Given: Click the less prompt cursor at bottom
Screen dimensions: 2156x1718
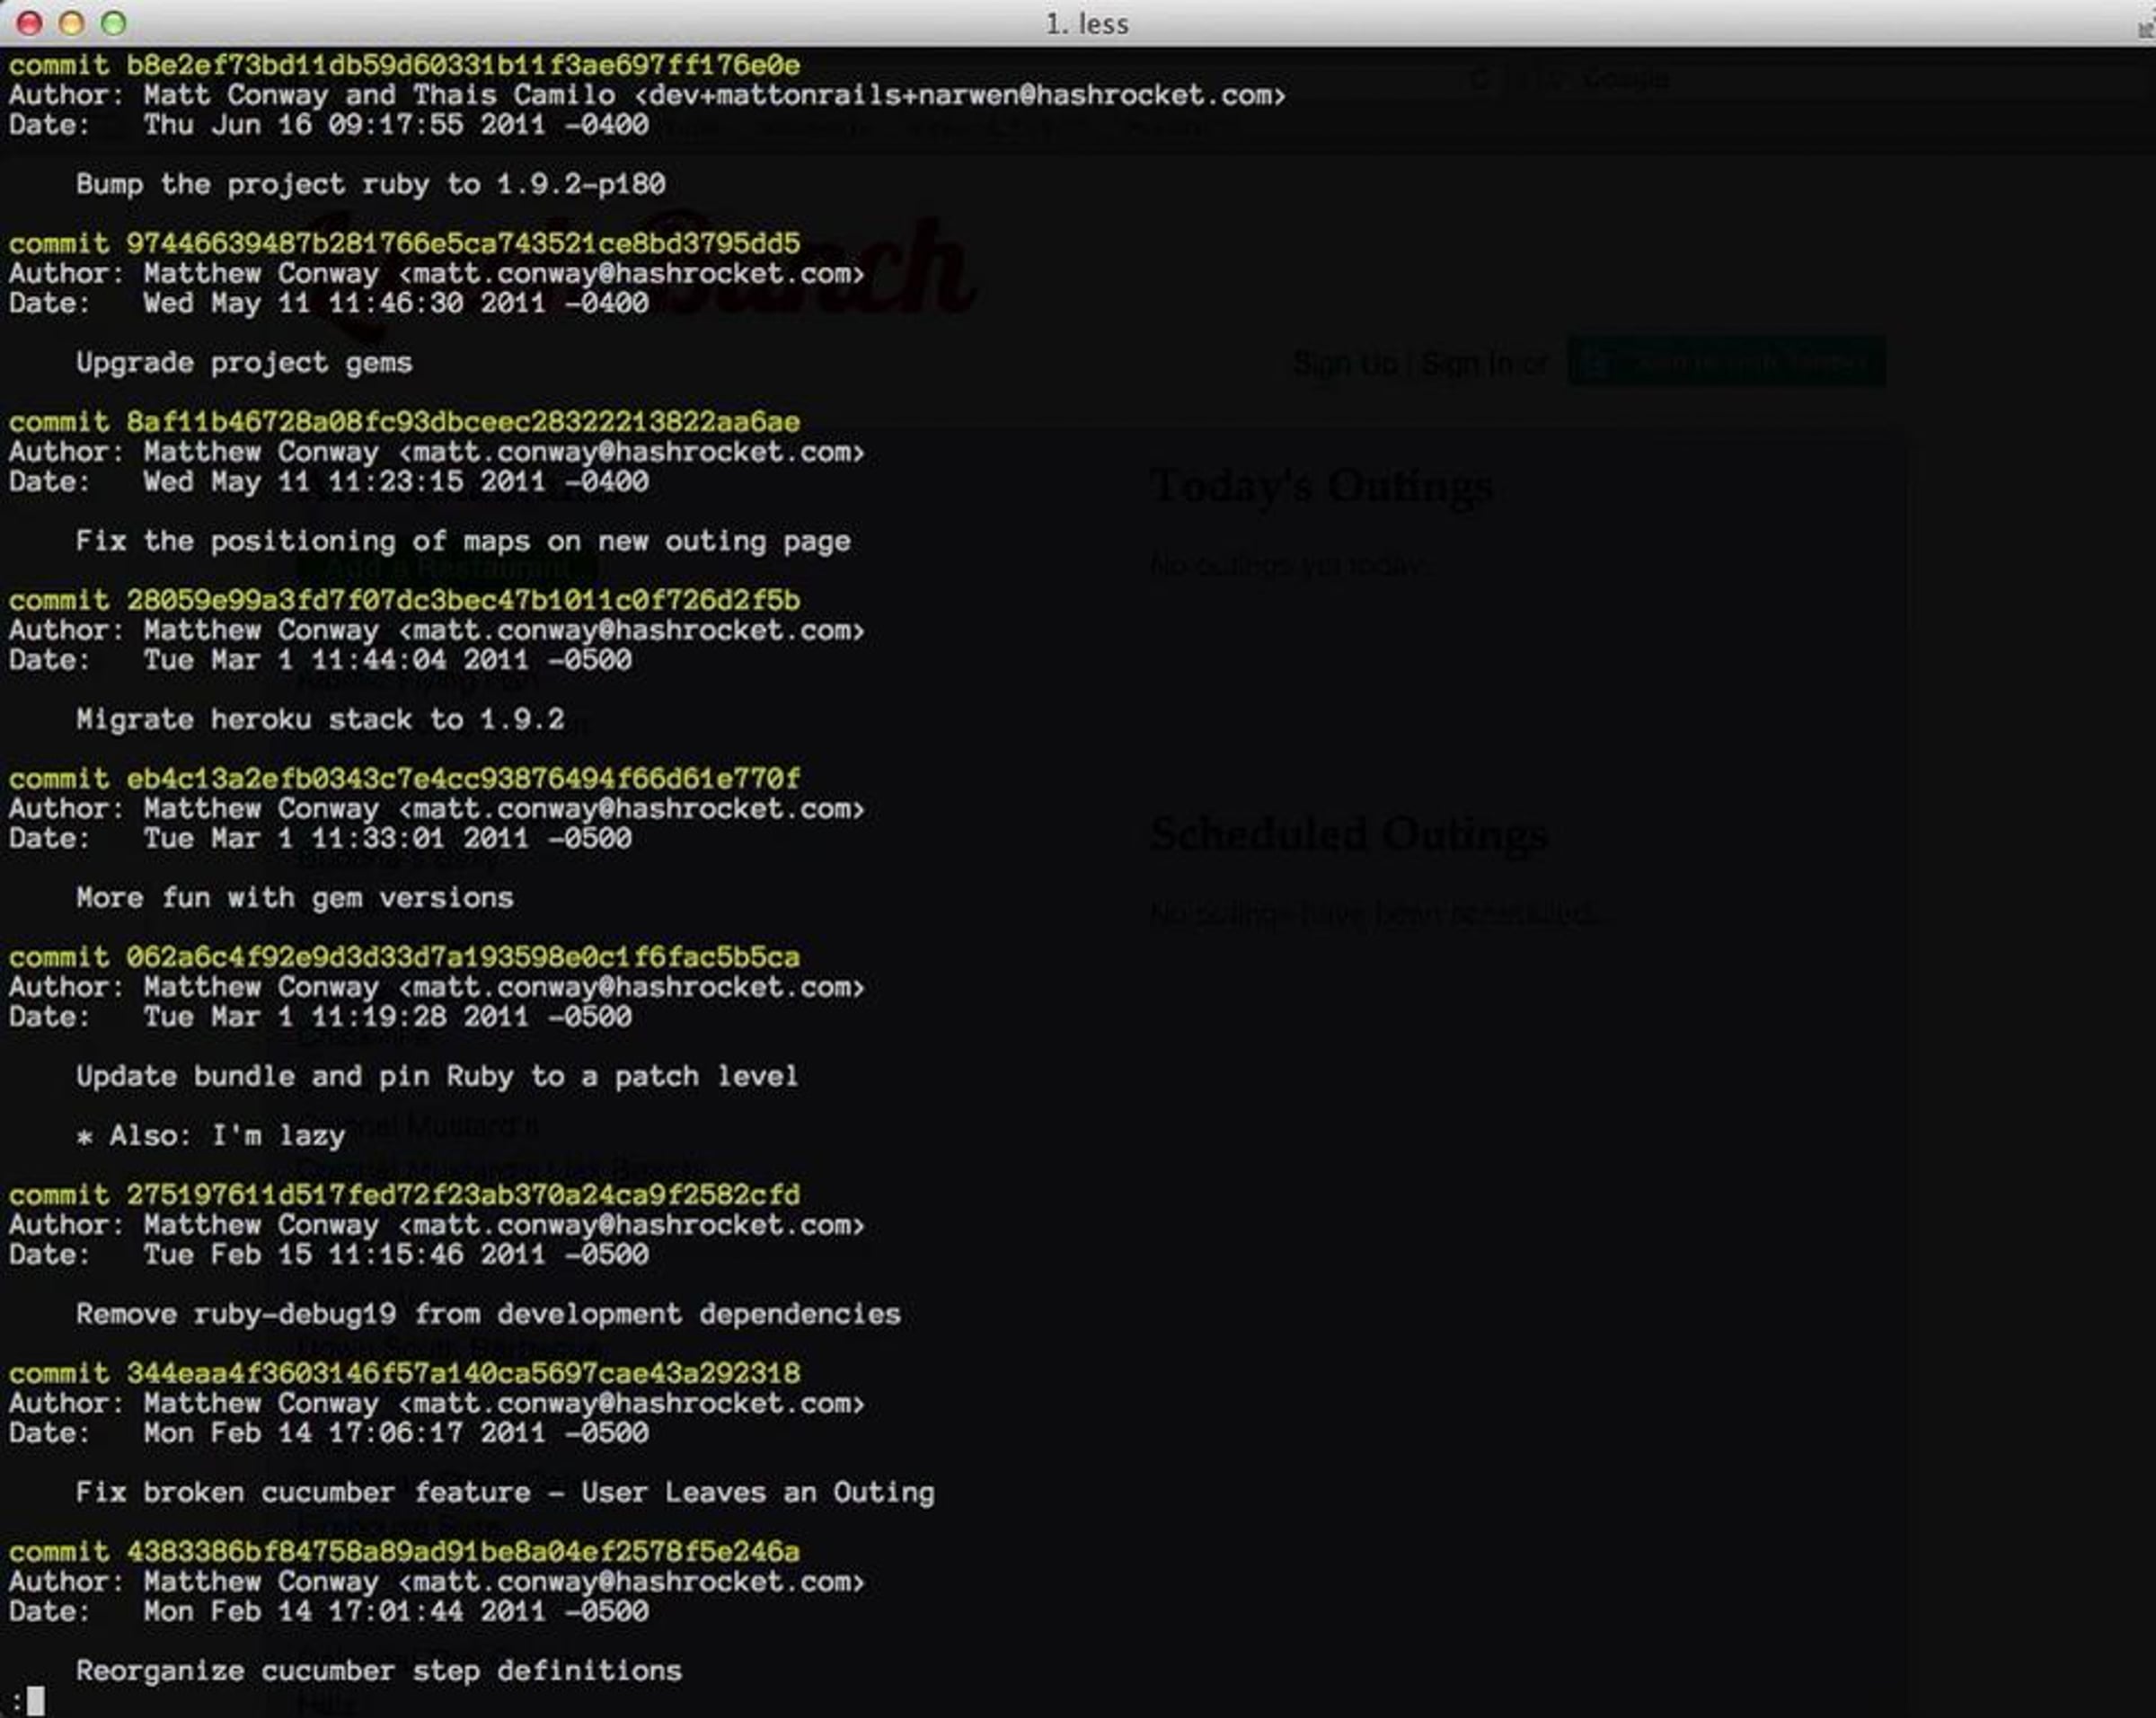Looking at the screenshot, I should pyautogui.click(x=35, y=1701).
